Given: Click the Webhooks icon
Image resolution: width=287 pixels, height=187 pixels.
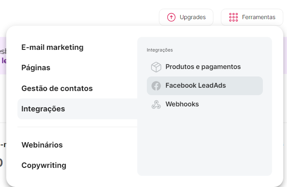Looking at the screenshot, I should [x=156, y=105].
